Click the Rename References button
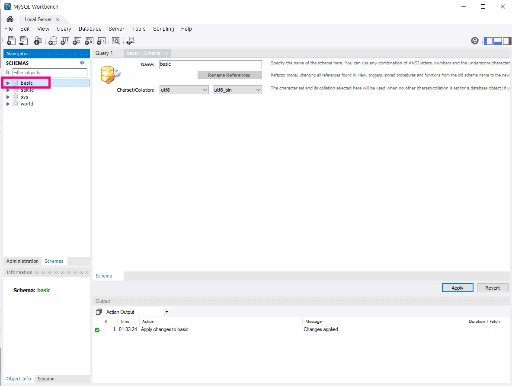The image size is (512, 386). point(230,75)
